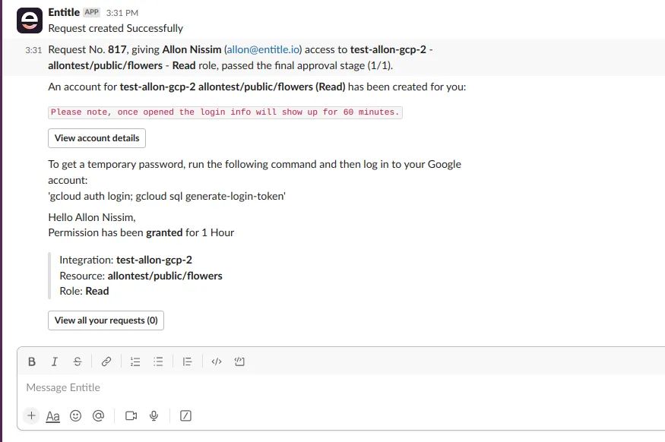Click View account details button
The width and height of the screenshot is (665, 442).
pyautogui.click(x=97, y=138)
